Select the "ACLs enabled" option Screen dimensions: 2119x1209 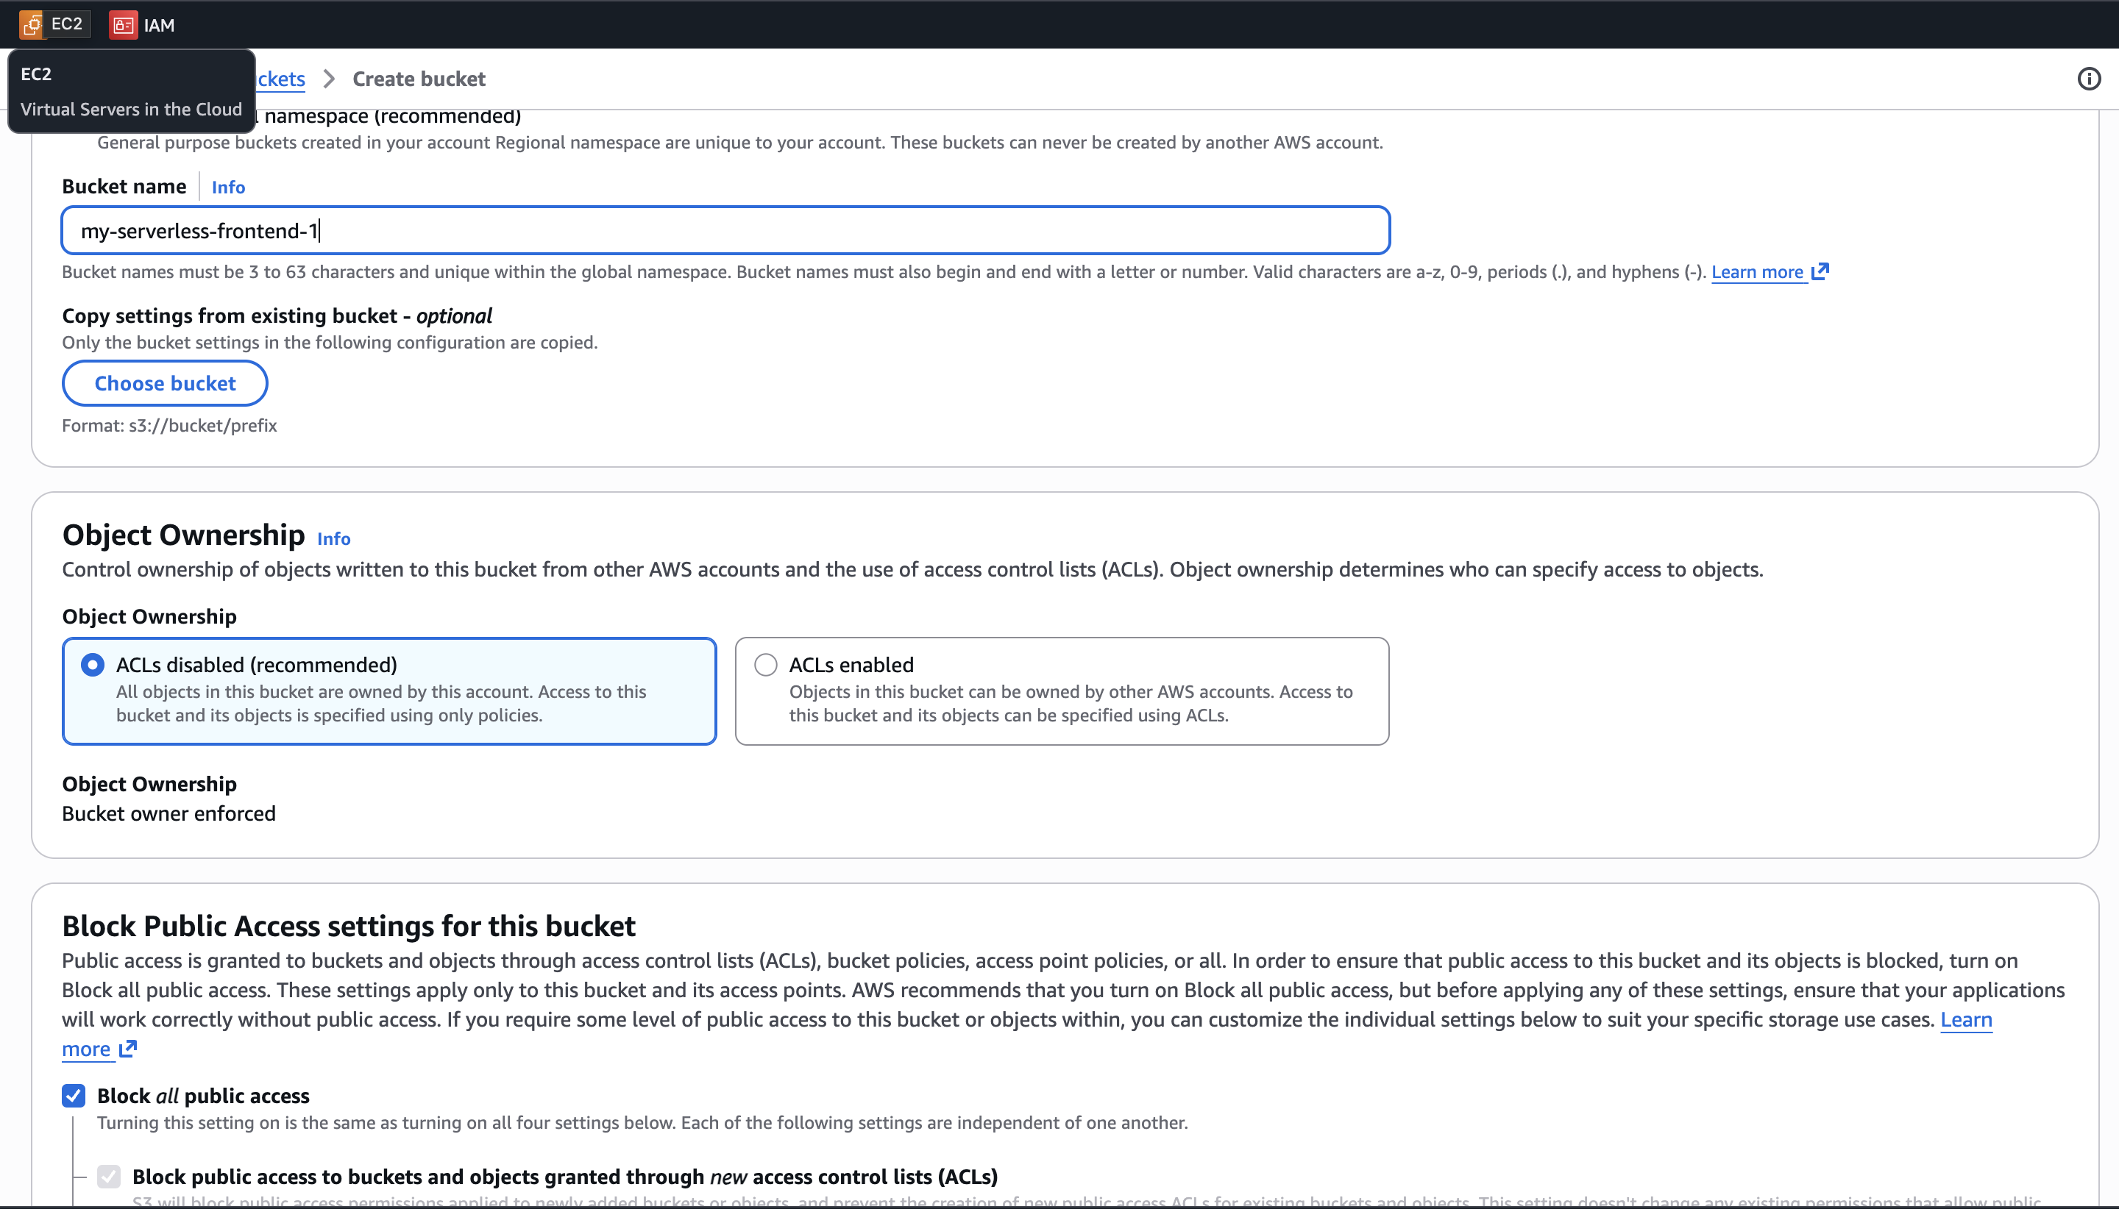765,664
